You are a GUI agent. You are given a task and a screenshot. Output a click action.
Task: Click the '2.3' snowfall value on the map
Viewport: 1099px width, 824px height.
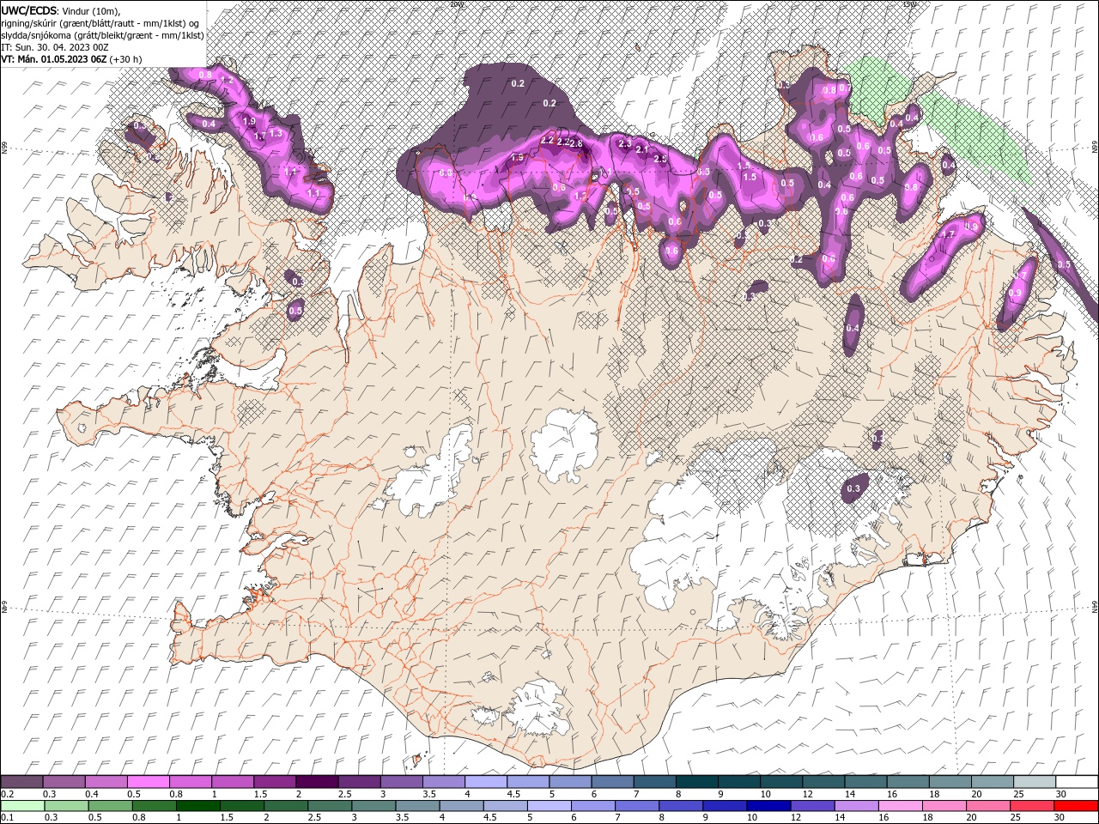click(624, 143)
